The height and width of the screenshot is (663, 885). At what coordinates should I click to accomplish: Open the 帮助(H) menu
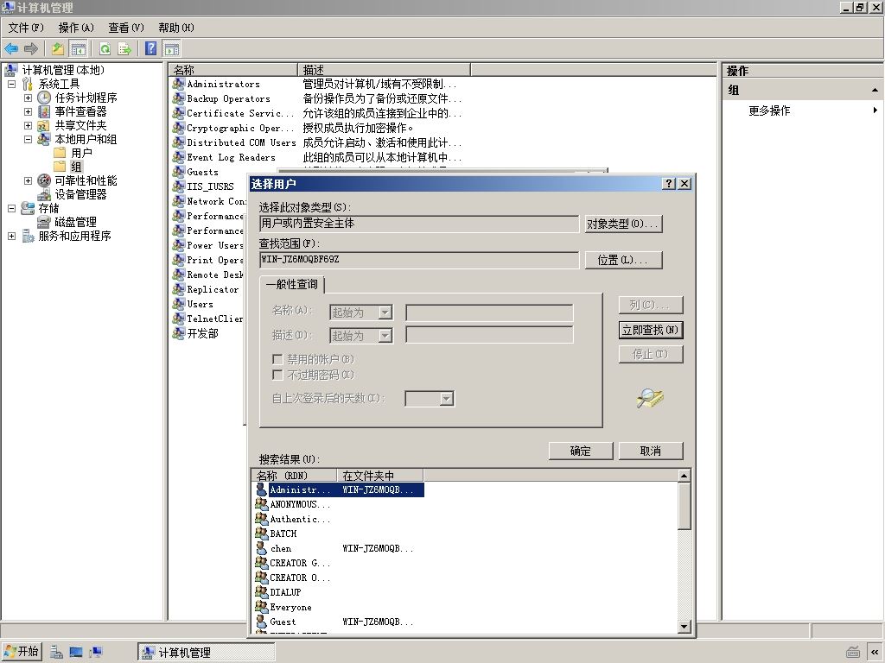coord(176,28)
